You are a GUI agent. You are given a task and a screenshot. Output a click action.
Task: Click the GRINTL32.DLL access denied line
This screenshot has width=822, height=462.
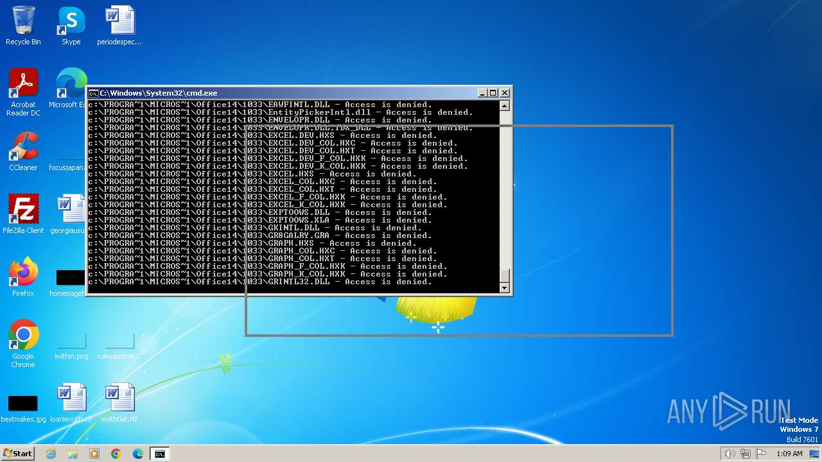pyautogui.click(x=260, y=282)
